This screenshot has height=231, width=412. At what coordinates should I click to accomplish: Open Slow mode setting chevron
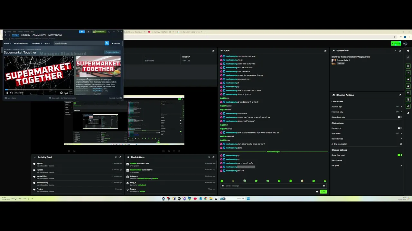point(401,133)
